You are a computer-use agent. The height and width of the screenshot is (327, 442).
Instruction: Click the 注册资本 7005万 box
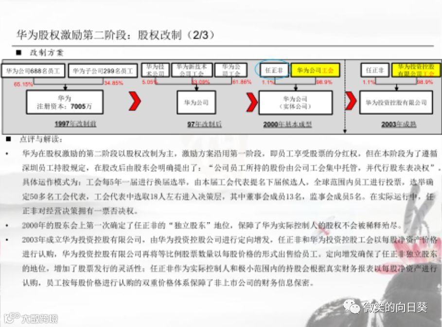pyautogui.click(x=65, y=102)
